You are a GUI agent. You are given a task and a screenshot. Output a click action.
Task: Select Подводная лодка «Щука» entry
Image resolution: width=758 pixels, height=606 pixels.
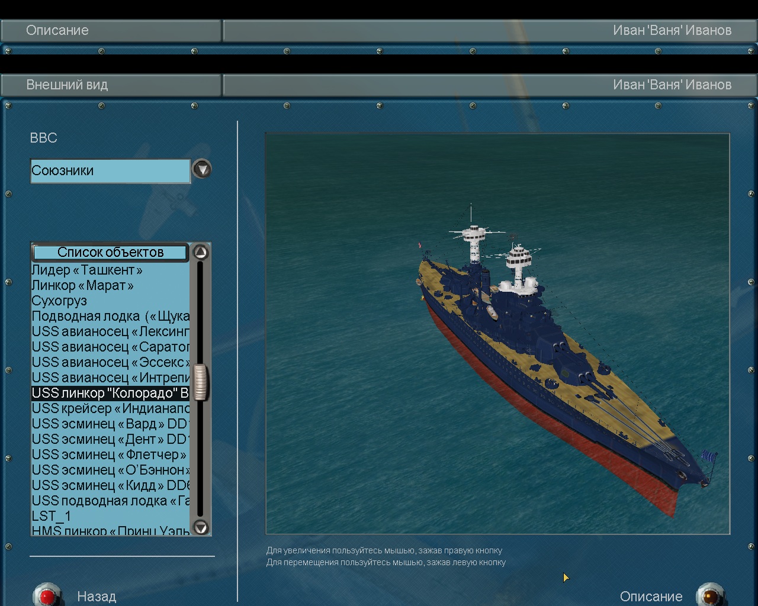click(110, 317)
